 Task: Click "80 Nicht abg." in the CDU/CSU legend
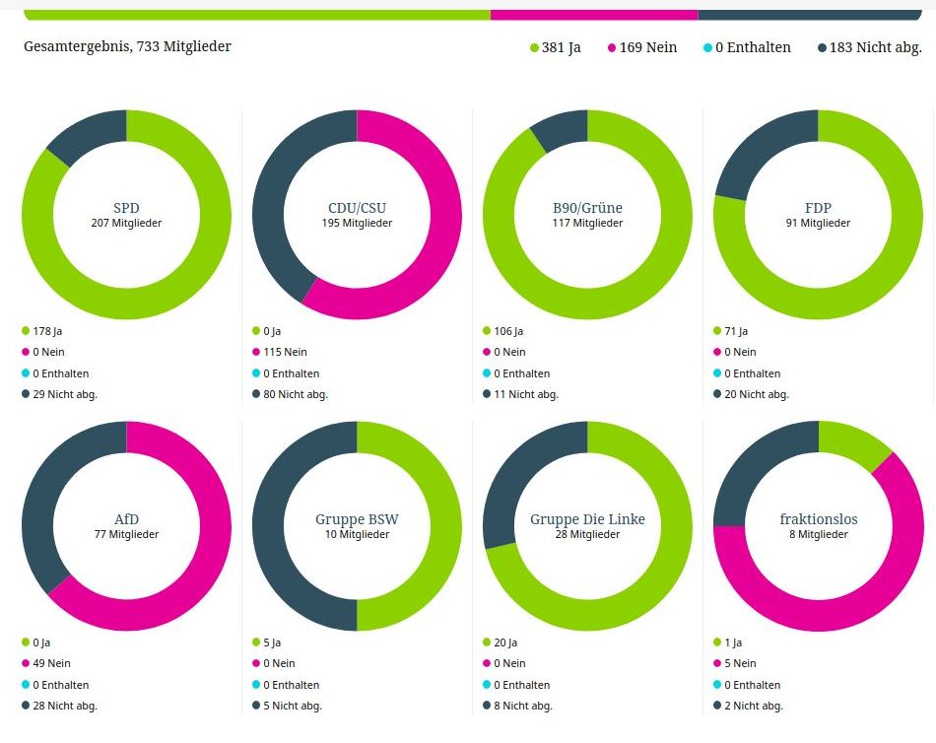tap(290, 395)
